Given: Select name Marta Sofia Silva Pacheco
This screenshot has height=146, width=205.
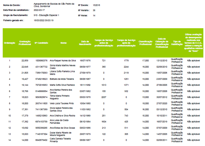Looking at the screenshot, I should (x=62, y=85).
